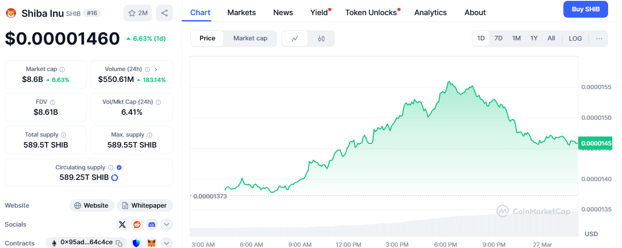The height and width of the screenshot is (248, 622).
Task: Copy the contract address with the copy icon
Action: coord(119,243)
